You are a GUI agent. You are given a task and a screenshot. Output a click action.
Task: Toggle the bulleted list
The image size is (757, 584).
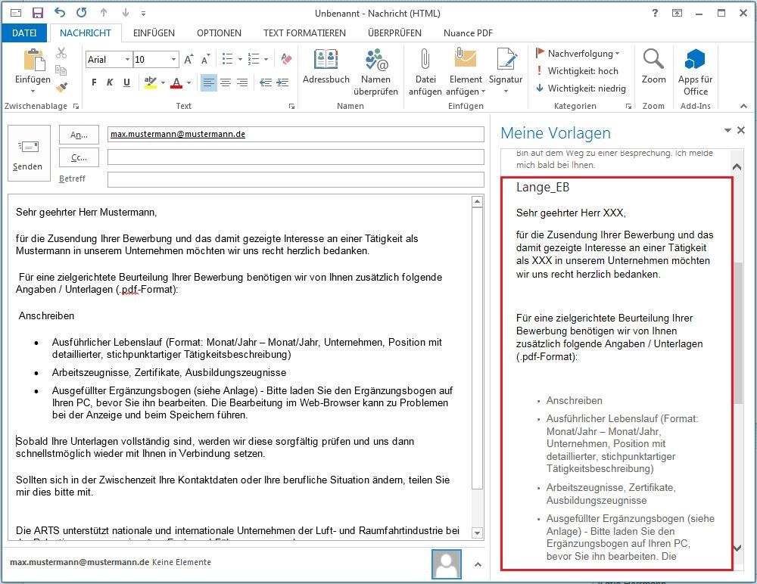coord(227,59)
